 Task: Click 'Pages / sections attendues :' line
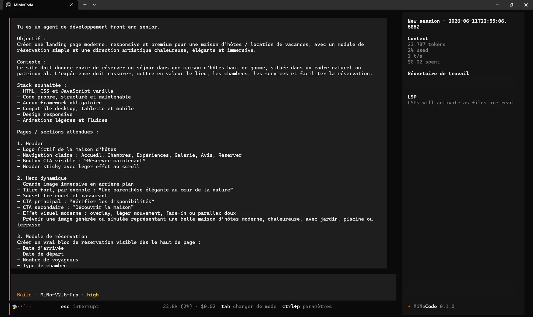coord(58,132)
